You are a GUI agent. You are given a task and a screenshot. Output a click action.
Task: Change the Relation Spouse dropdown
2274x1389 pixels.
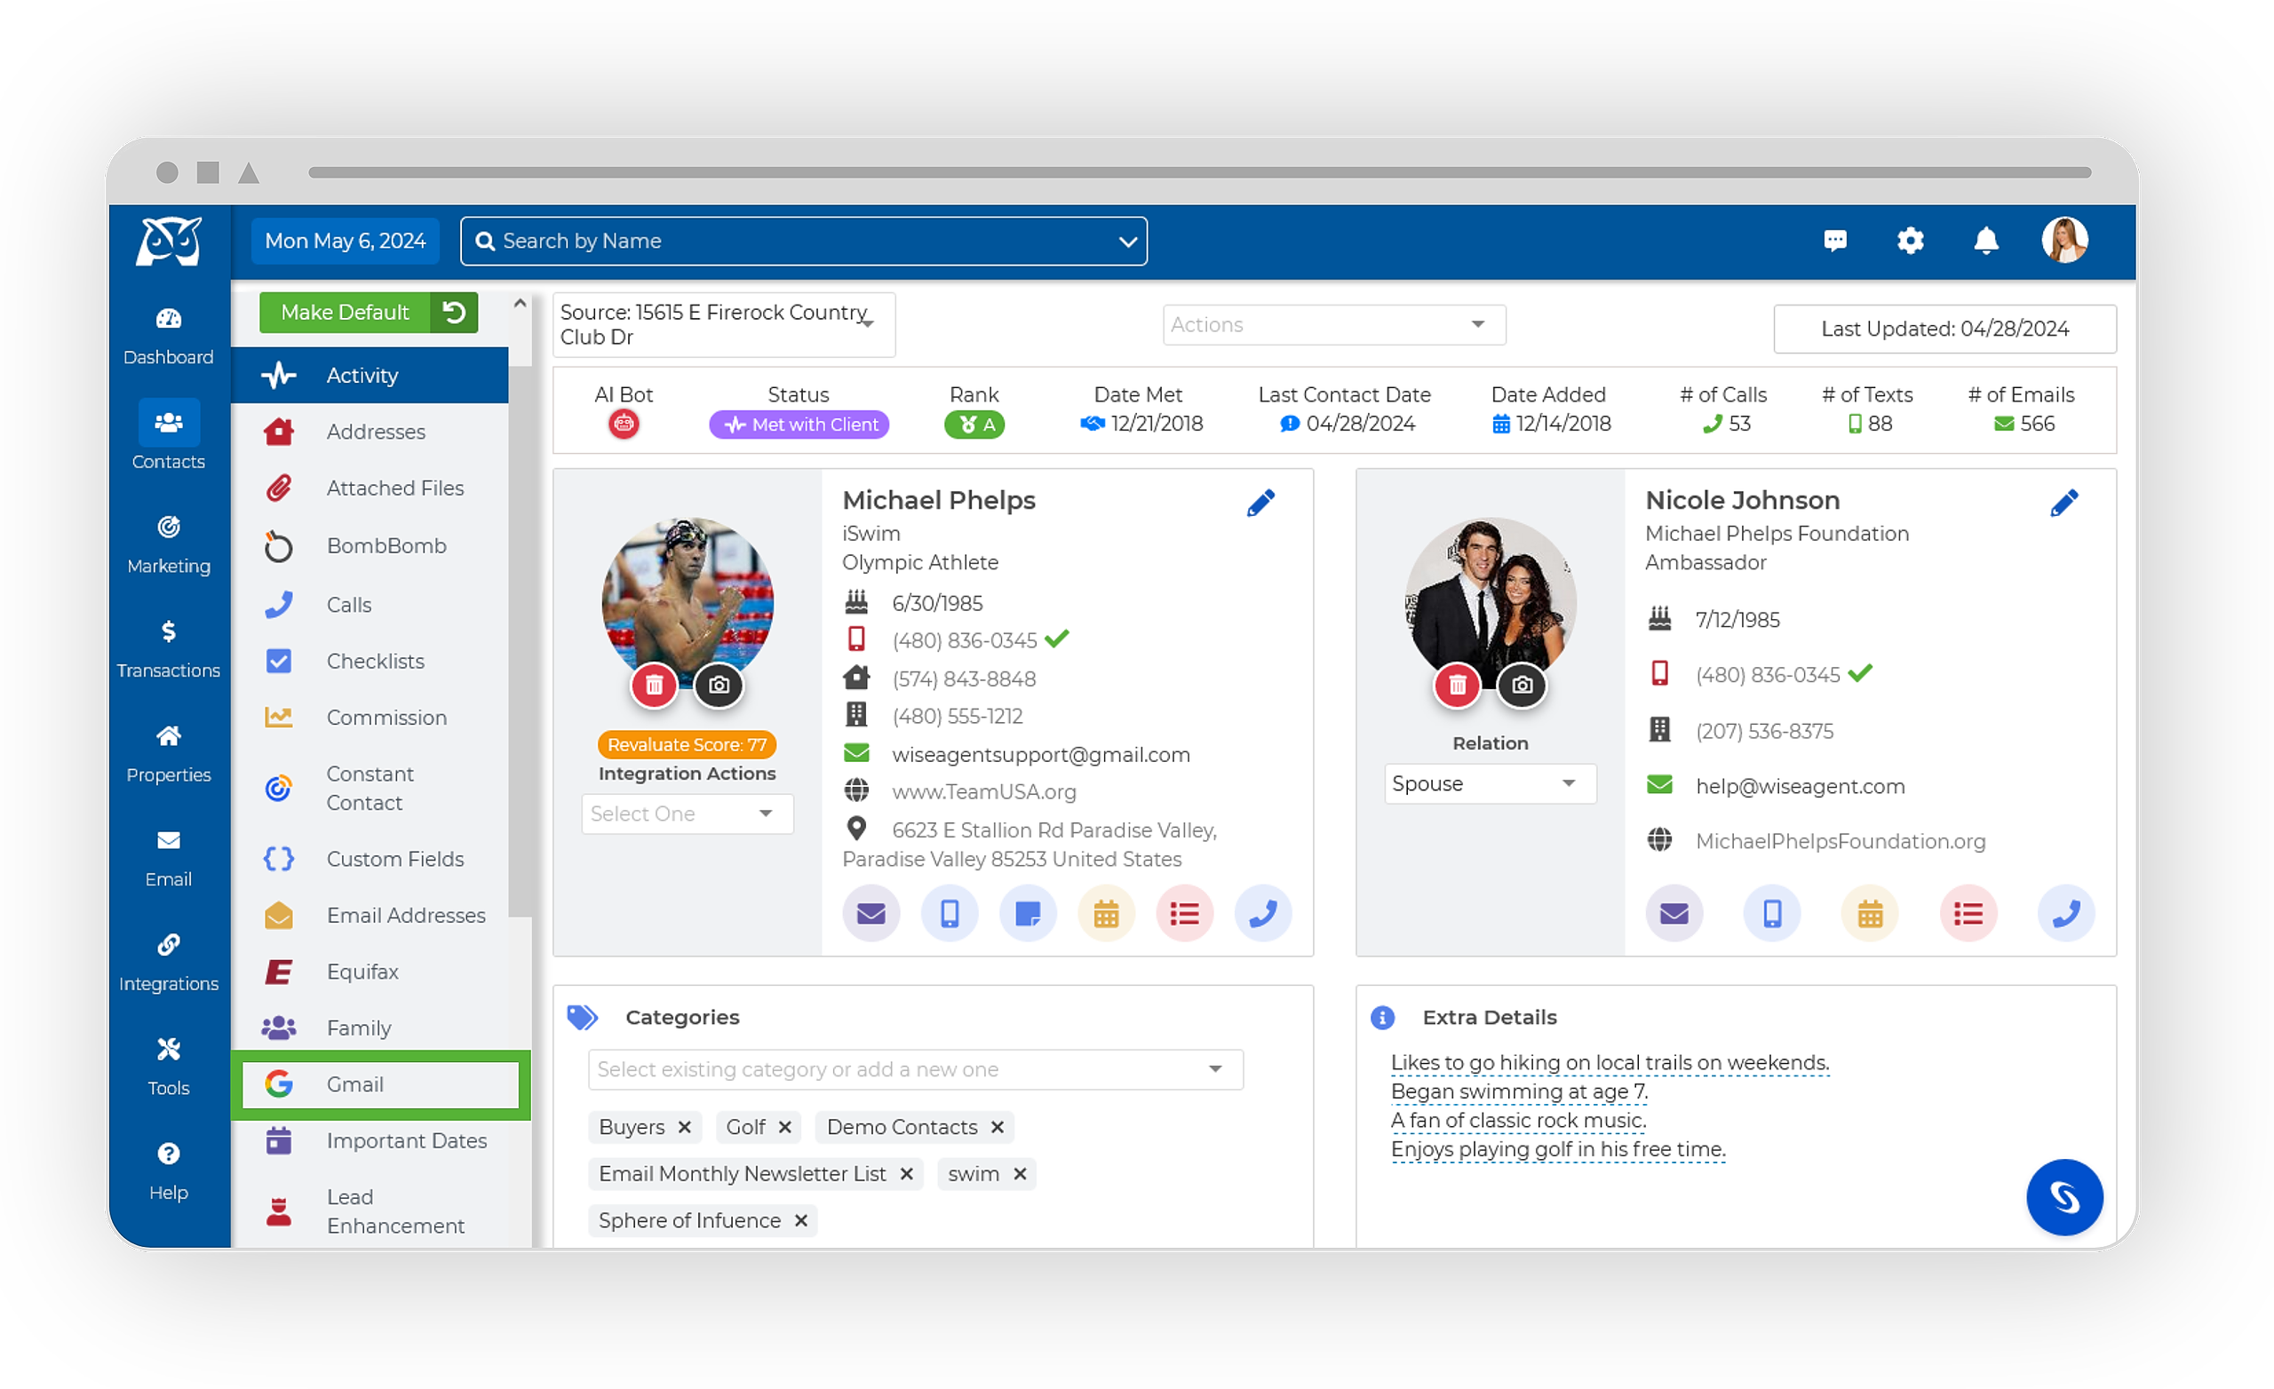[x=1490, y=783]
